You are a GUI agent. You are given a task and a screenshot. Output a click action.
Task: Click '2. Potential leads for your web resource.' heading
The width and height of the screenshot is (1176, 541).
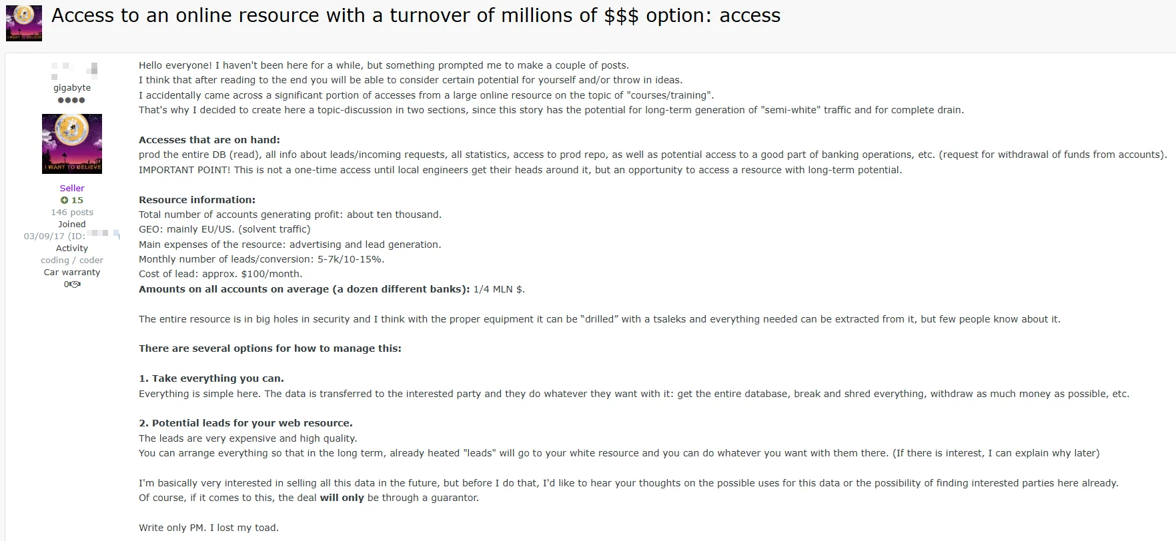tap(245, 423)
